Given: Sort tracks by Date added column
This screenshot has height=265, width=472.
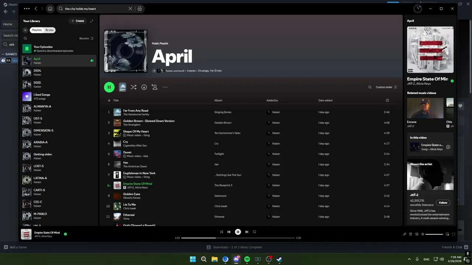Looking at the screenshot, I should coord(325,100).
